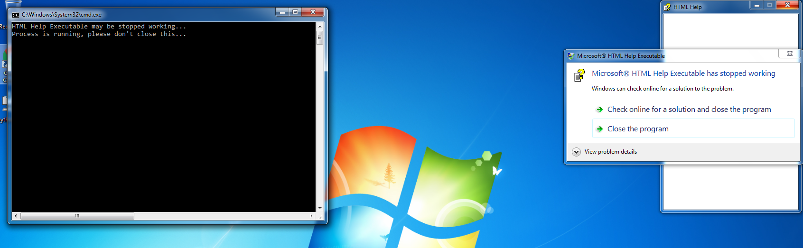The height and width of the screenshot is (248, 803).
Task: Maximize the cmd.exe window
Action: point(295,12)
